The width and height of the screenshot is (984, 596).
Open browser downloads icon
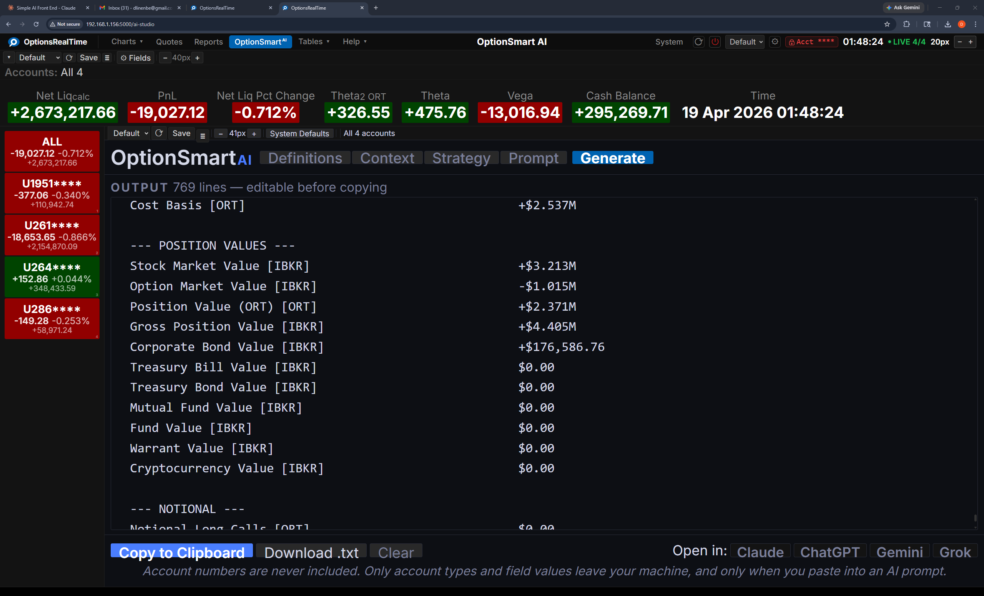pyautogui.click(x=947, y=24)
